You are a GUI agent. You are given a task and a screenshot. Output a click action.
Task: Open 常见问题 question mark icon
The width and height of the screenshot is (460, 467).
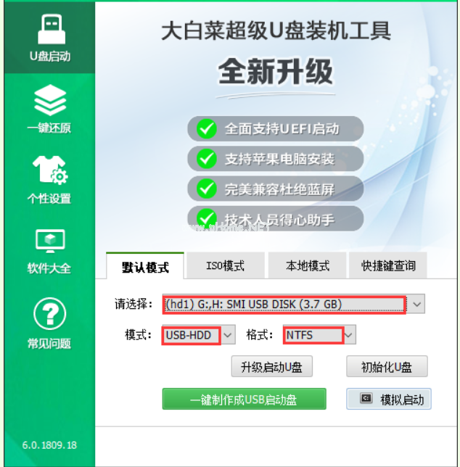point(49,313)
